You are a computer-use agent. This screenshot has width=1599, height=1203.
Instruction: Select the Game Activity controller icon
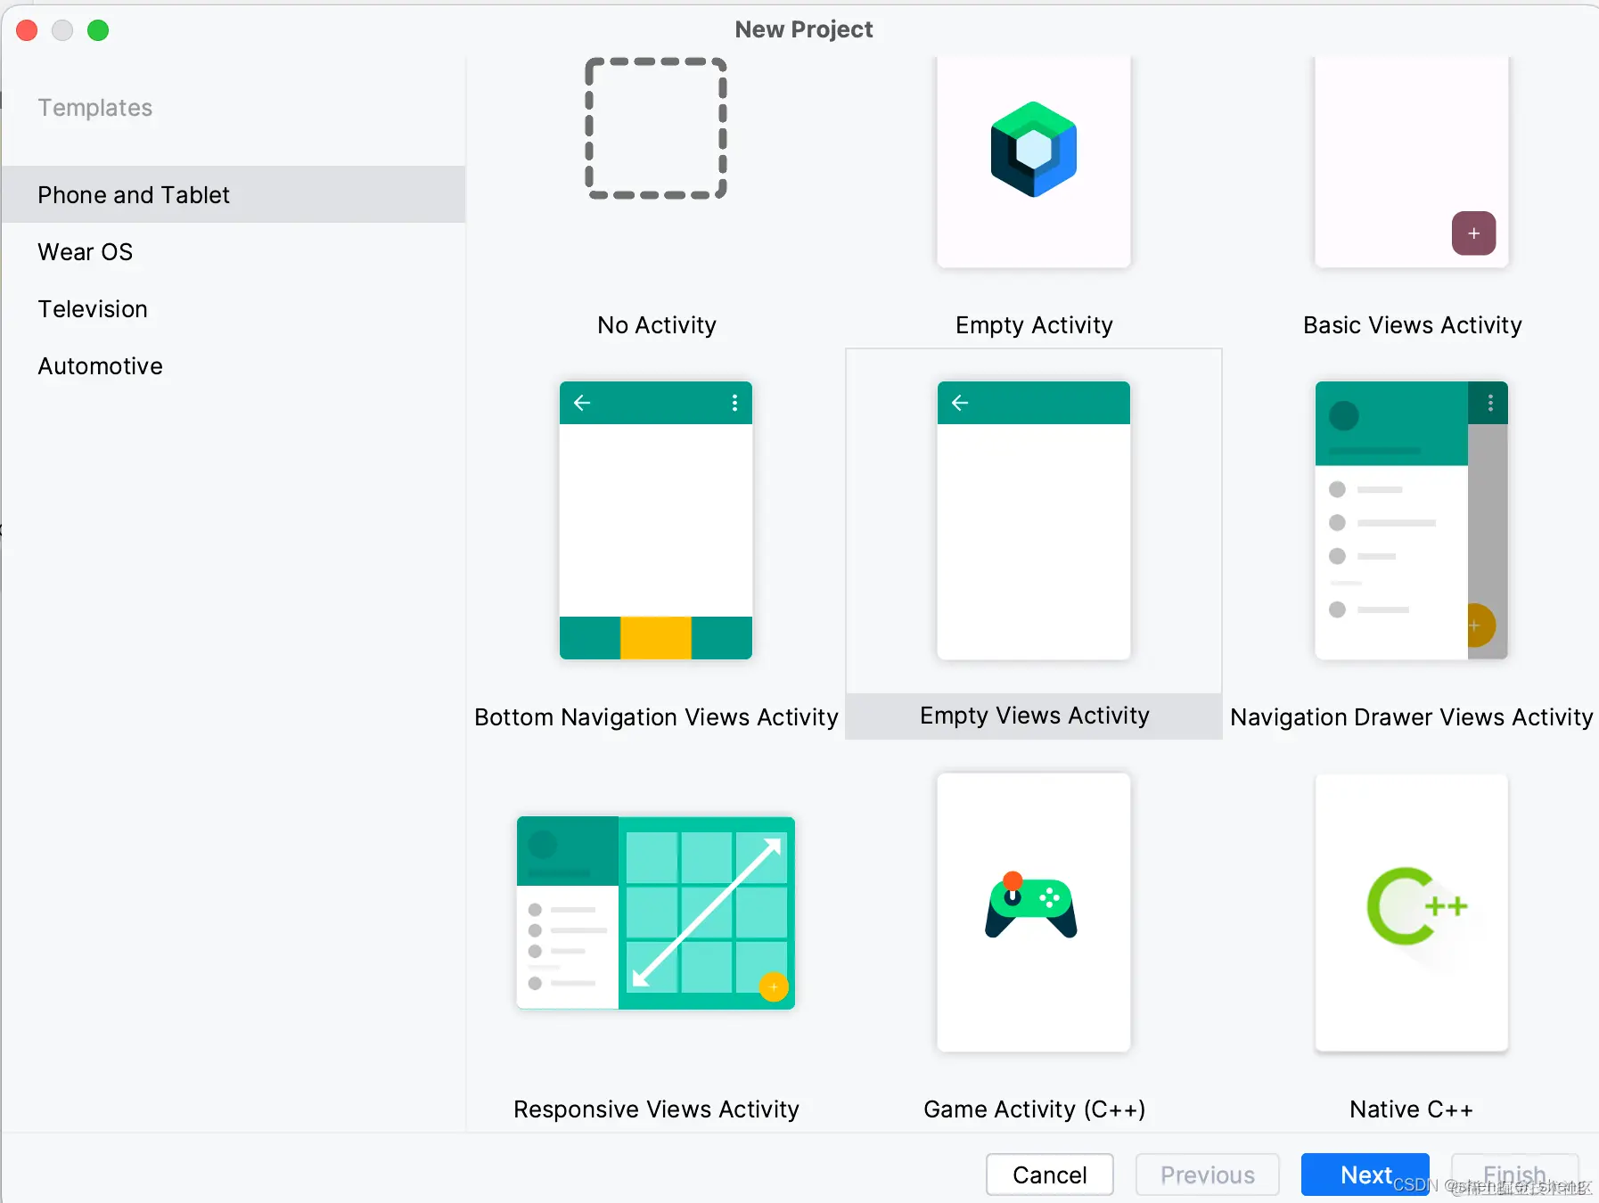point(1031,905)
